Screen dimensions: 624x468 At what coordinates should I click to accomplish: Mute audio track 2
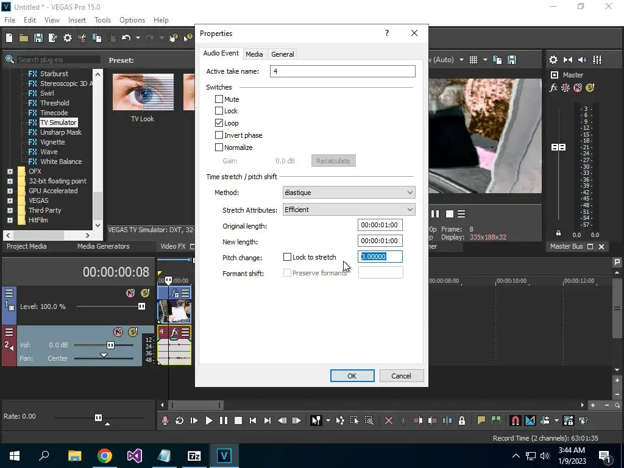[118, 332]
